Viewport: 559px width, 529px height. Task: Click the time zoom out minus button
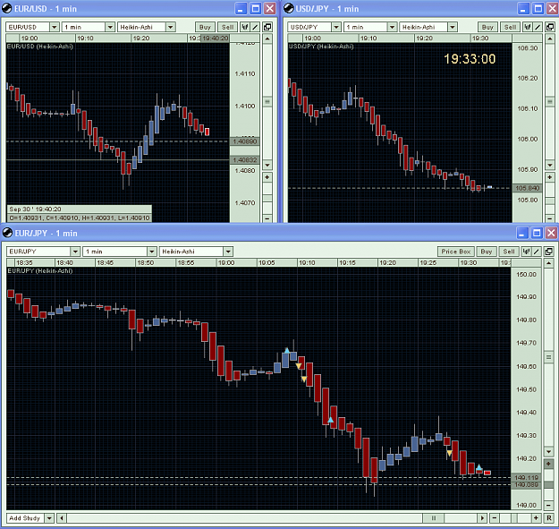click(x=494, y=518)
